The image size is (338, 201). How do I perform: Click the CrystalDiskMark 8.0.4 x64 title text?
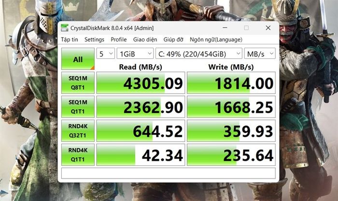tap(112, 28)
